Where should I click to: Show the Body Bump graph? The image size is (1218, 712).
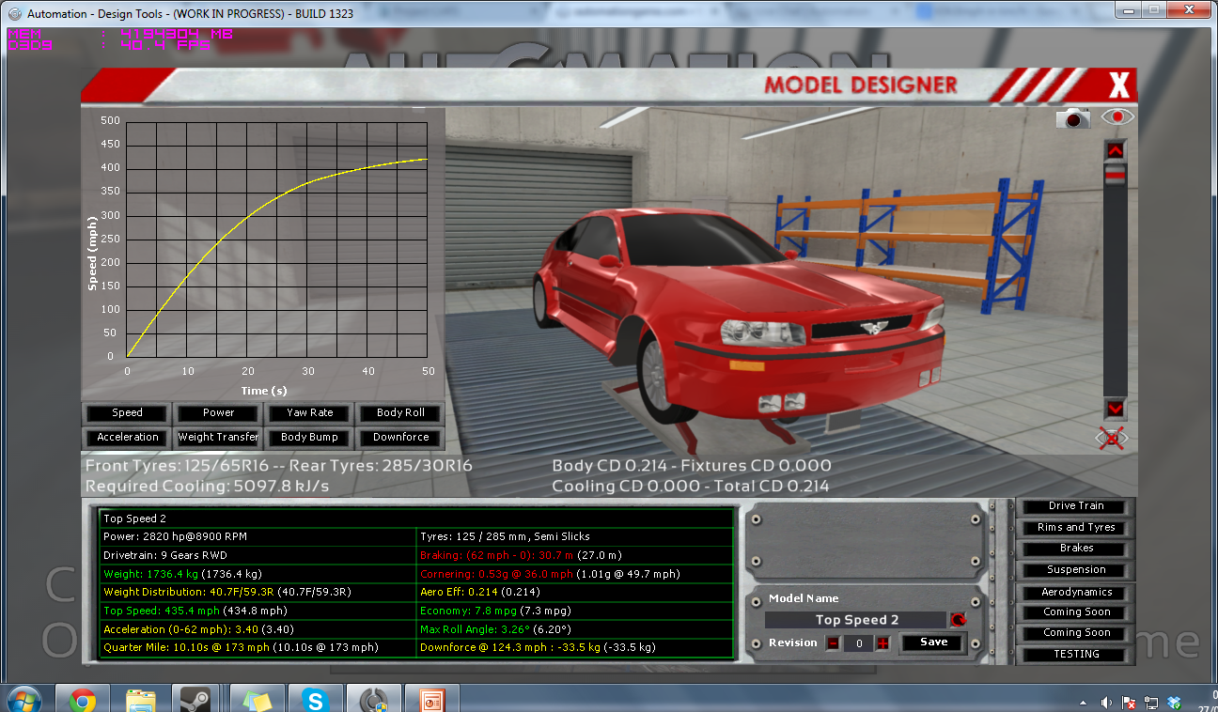310,438
